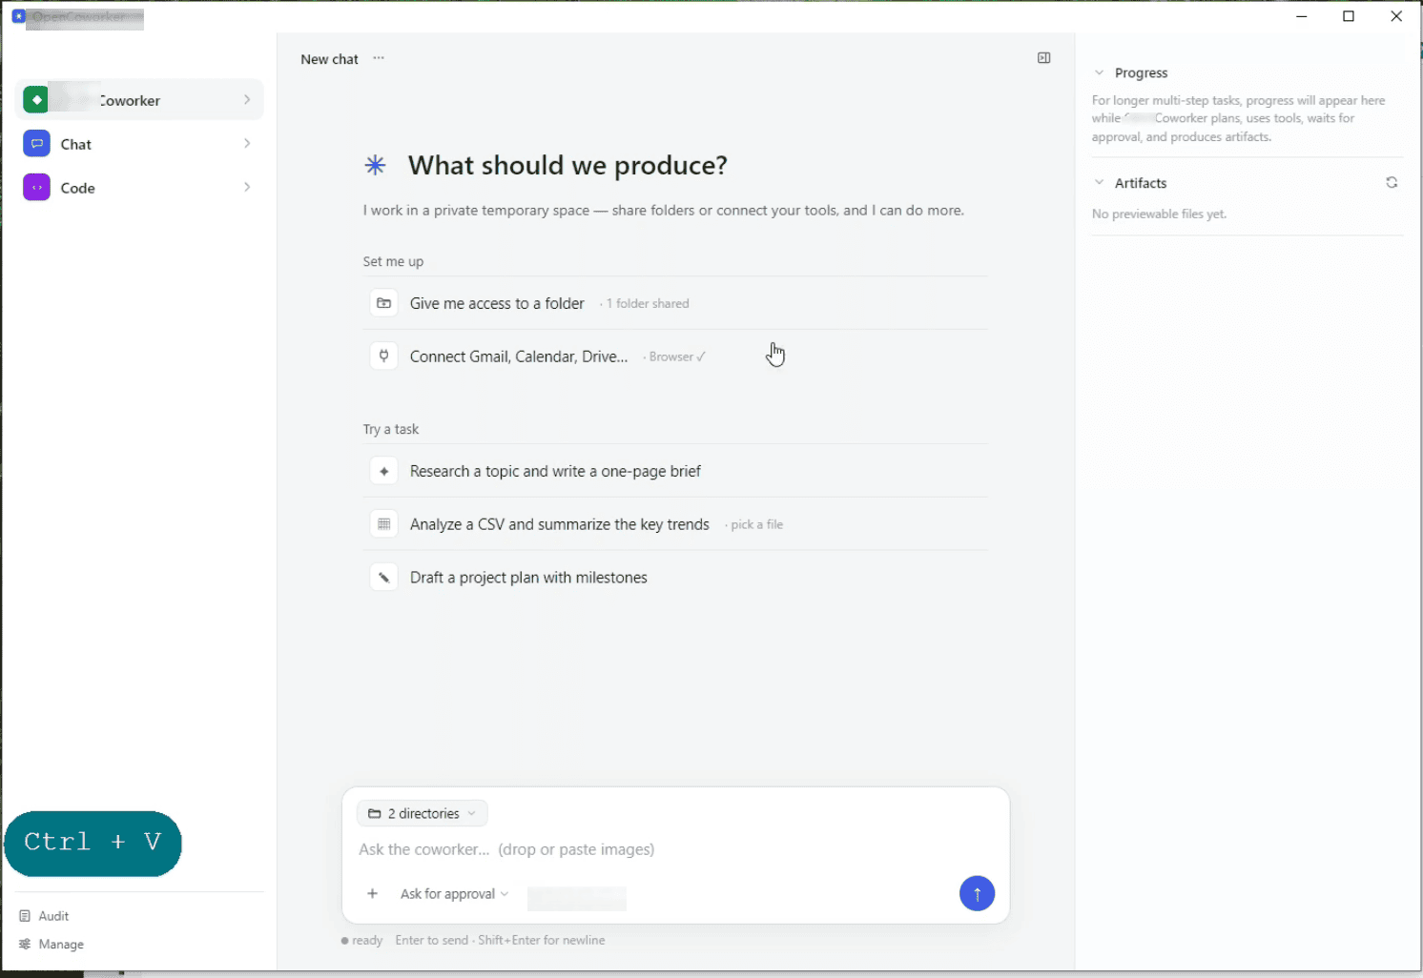
Task: Click 'No previewable files yet.' text
Action: point(1159,214)
